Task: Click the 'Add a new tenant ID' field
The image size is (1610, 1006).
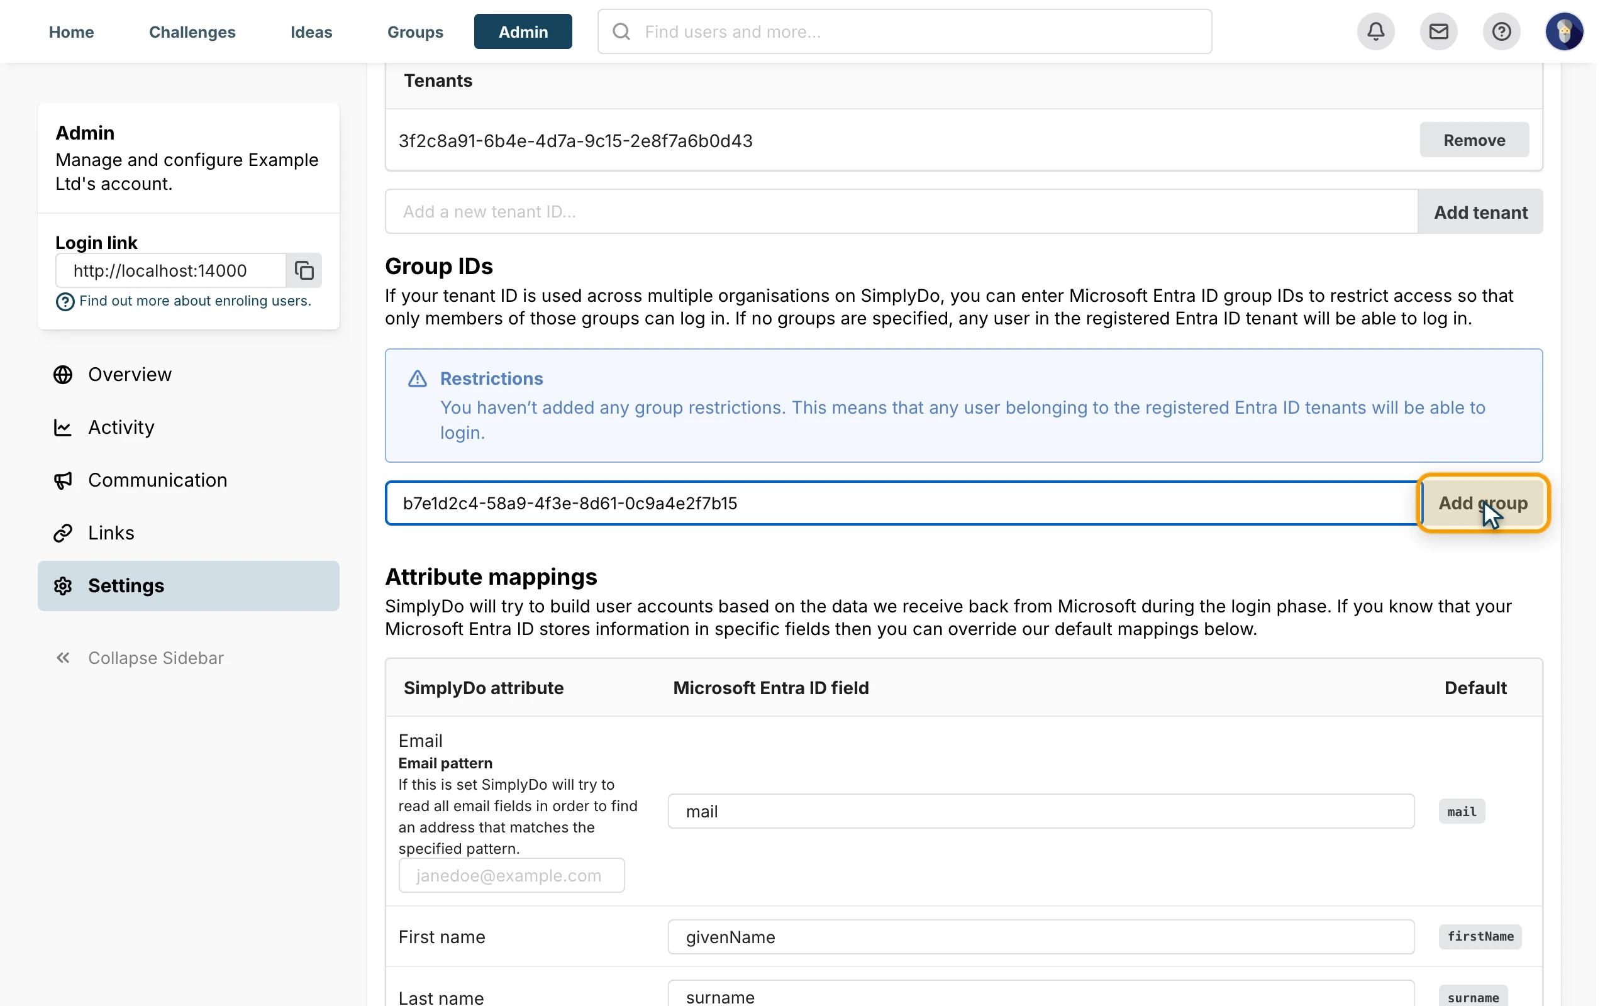Action: coord(901,212)
